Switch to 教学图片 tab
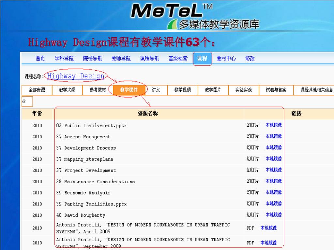Screen dimensions: 334x250 [x=213, y=90]
